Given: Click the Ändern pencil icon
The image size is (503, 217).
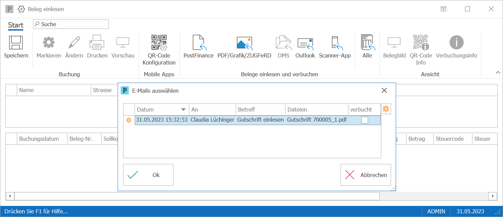Looking at the screenshot, I should pyautogui.click(x=74, y=43).
